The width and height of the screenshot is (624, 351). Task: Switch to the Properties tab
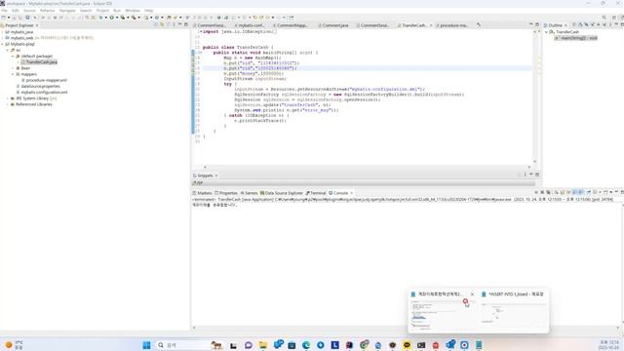click(225, 193)
